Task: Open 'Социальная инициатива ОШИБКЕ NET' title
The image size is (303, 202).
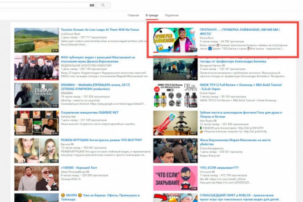Action: click(x=90, y=112)
